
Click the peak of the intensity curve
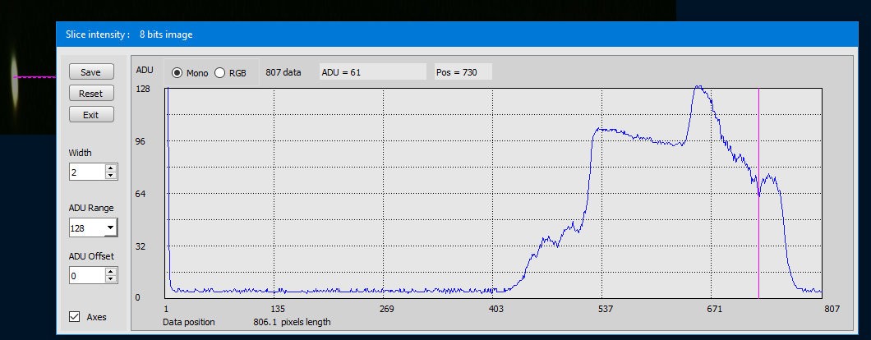[698, 87]
